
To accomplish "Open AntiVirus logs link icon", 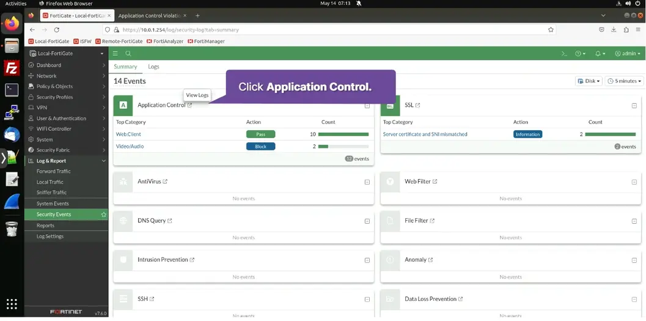I will (x=165, y=182).
